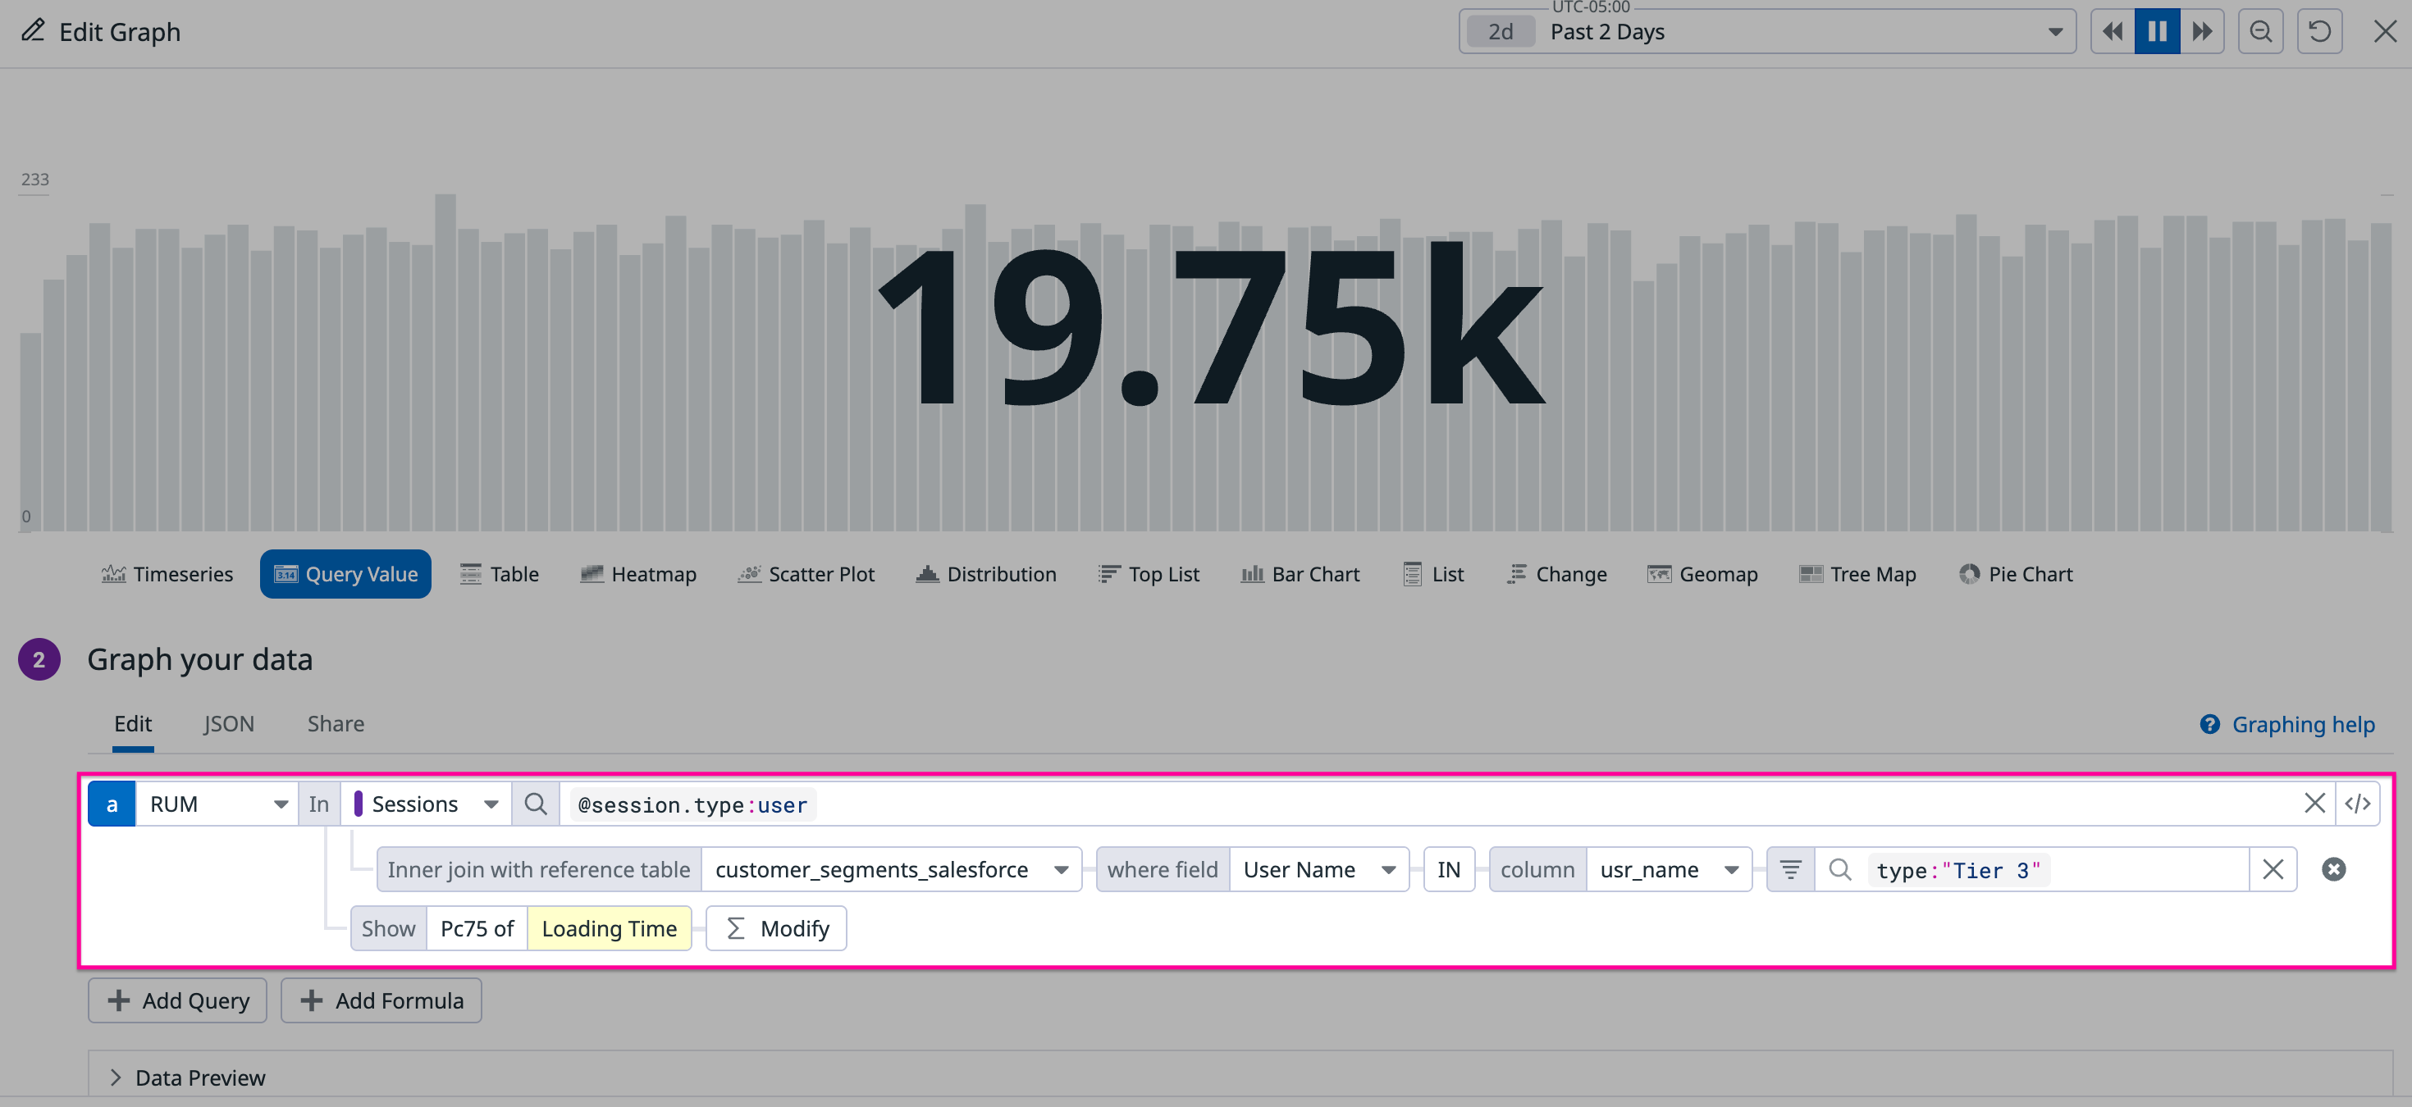Click the Add Query button
This screenshot has height=1107, width=2412.
(177, 1000)
